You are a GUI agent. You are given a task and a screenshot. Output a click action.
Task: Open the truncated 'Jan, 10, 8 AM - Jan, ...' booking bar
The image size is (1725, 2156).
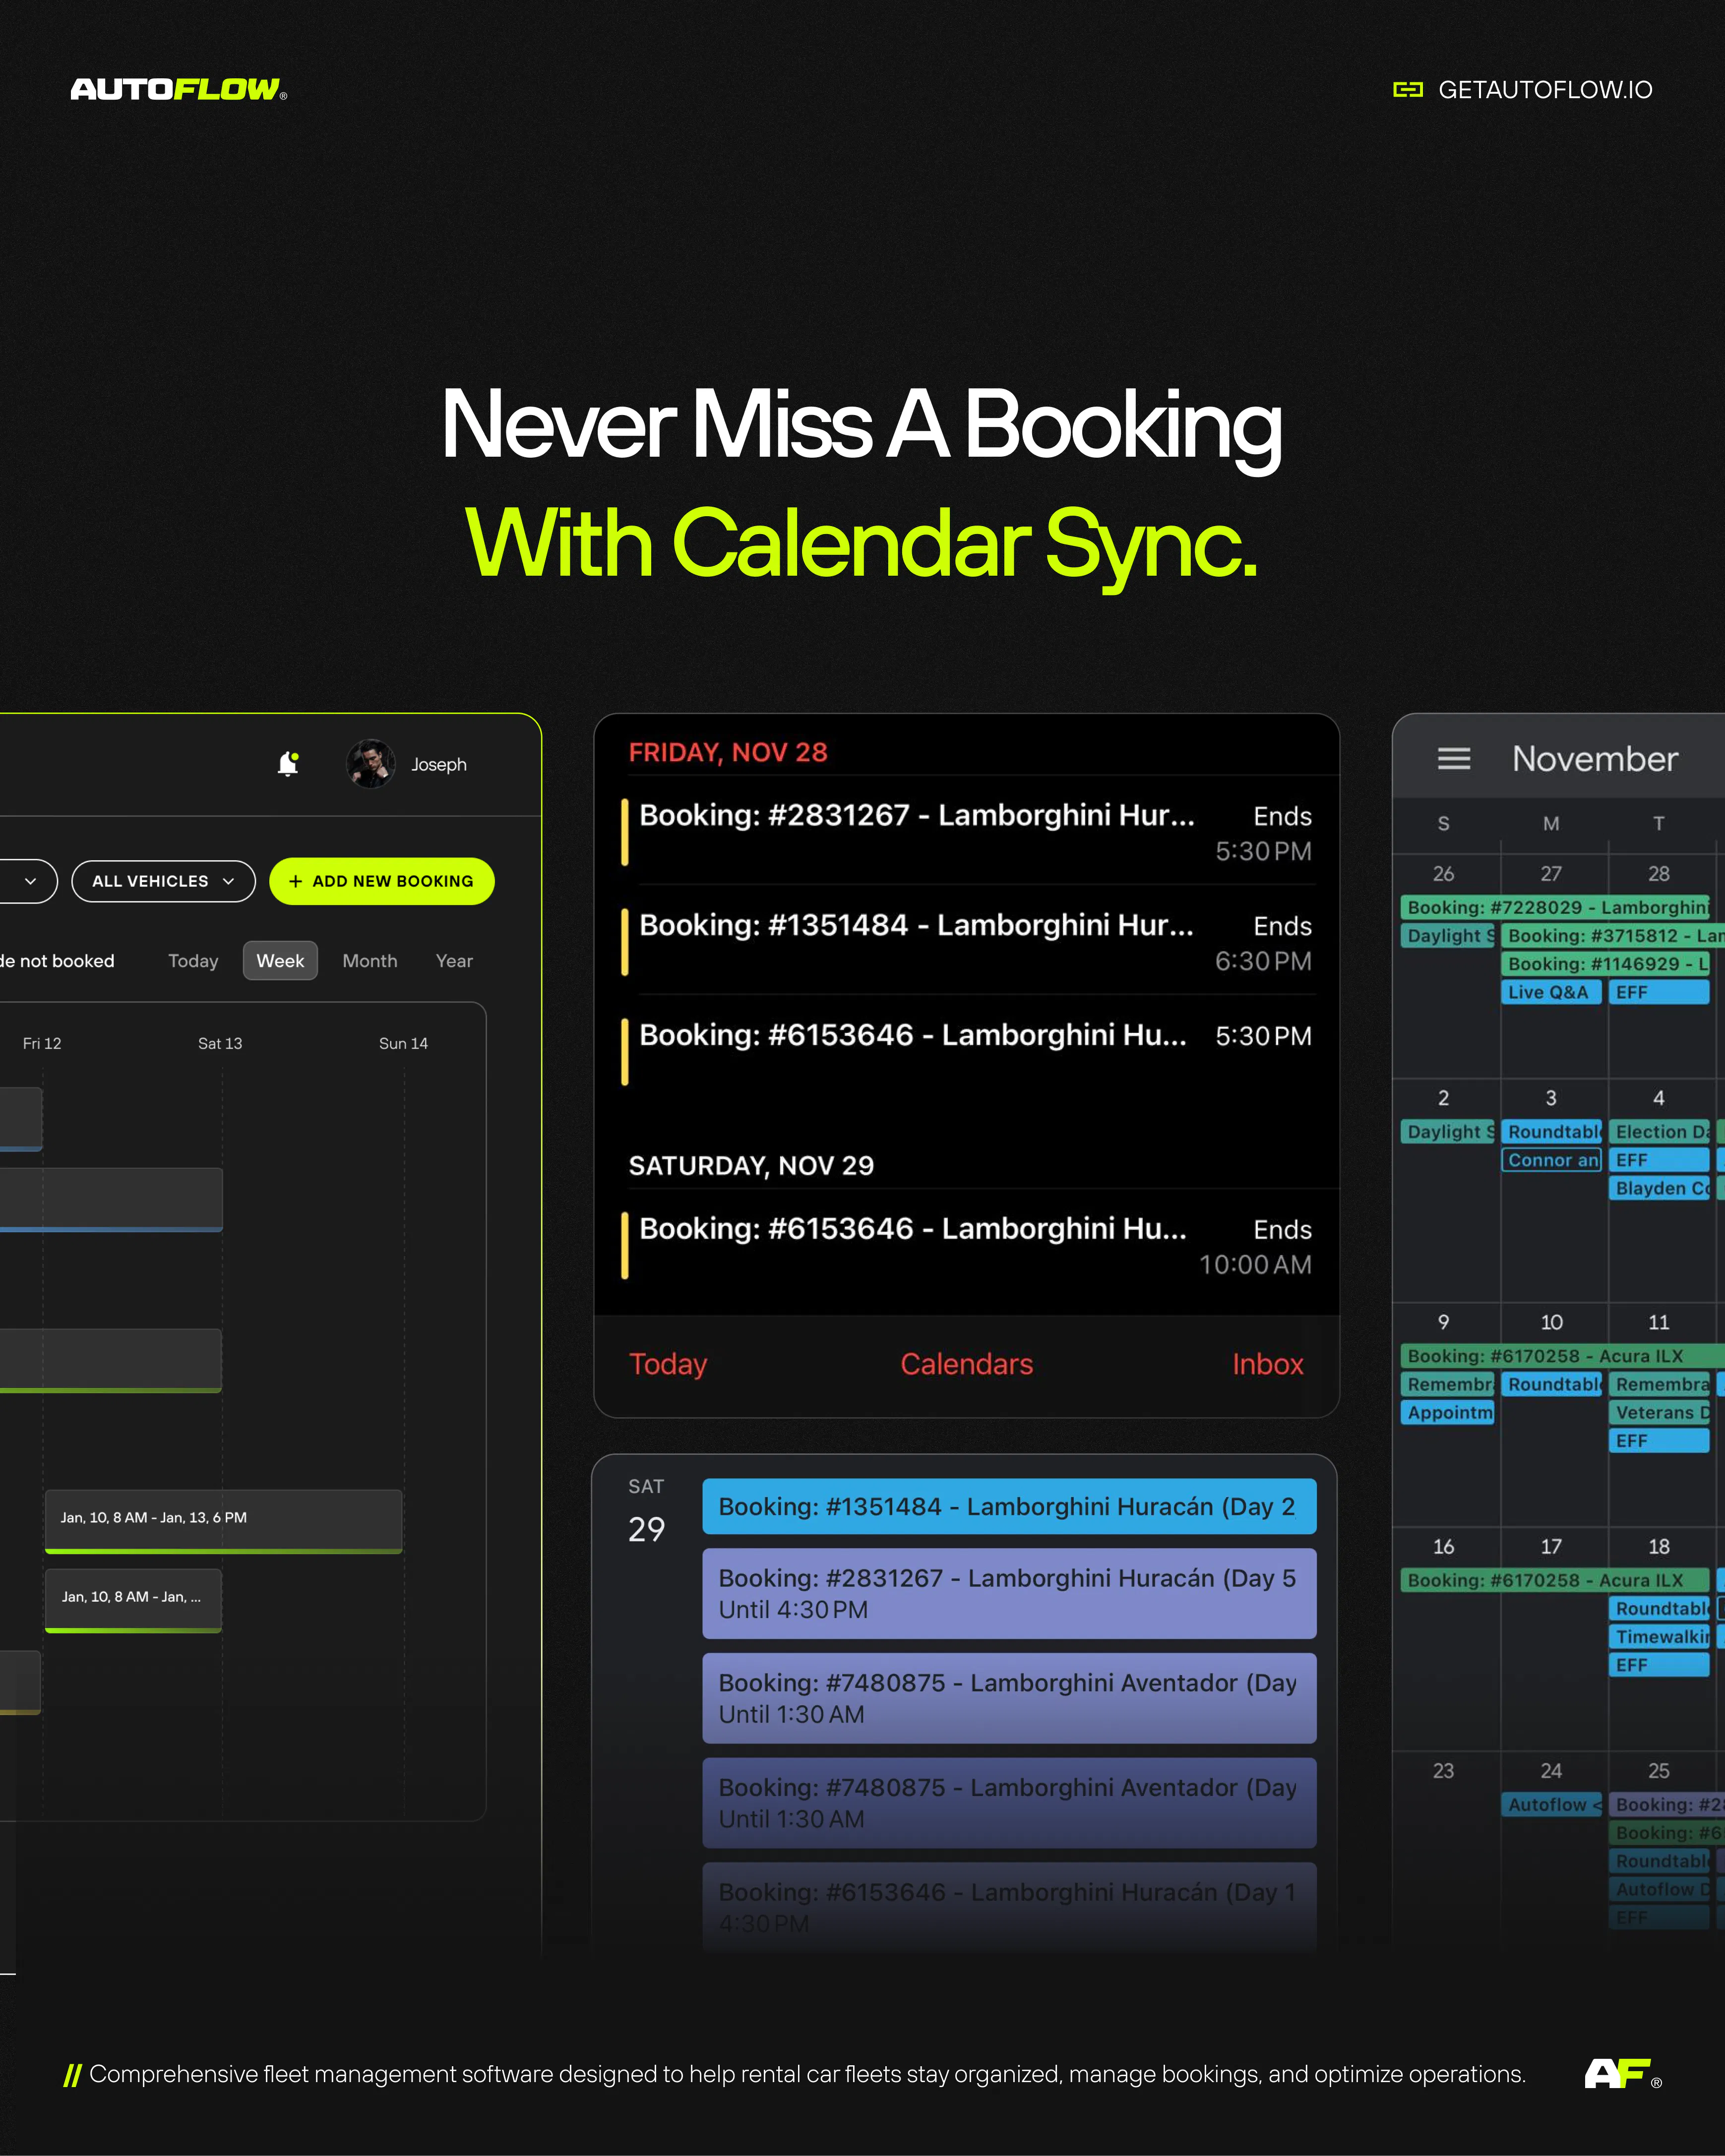tap(133, 1600)
